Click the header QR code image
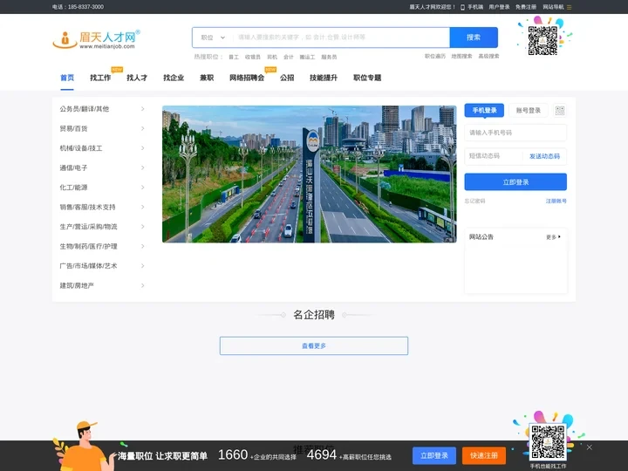628x471 pixels. tap(543, 40)
